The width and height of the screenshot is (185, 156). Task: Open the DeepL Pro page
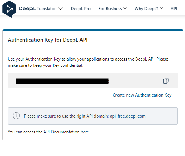[81, 9]
